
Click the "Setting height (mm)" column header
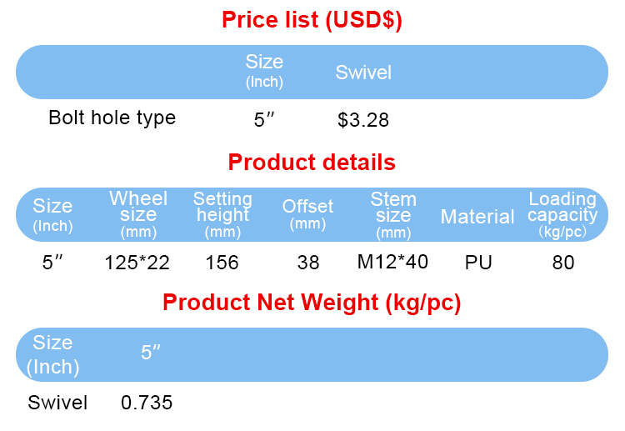222,214
